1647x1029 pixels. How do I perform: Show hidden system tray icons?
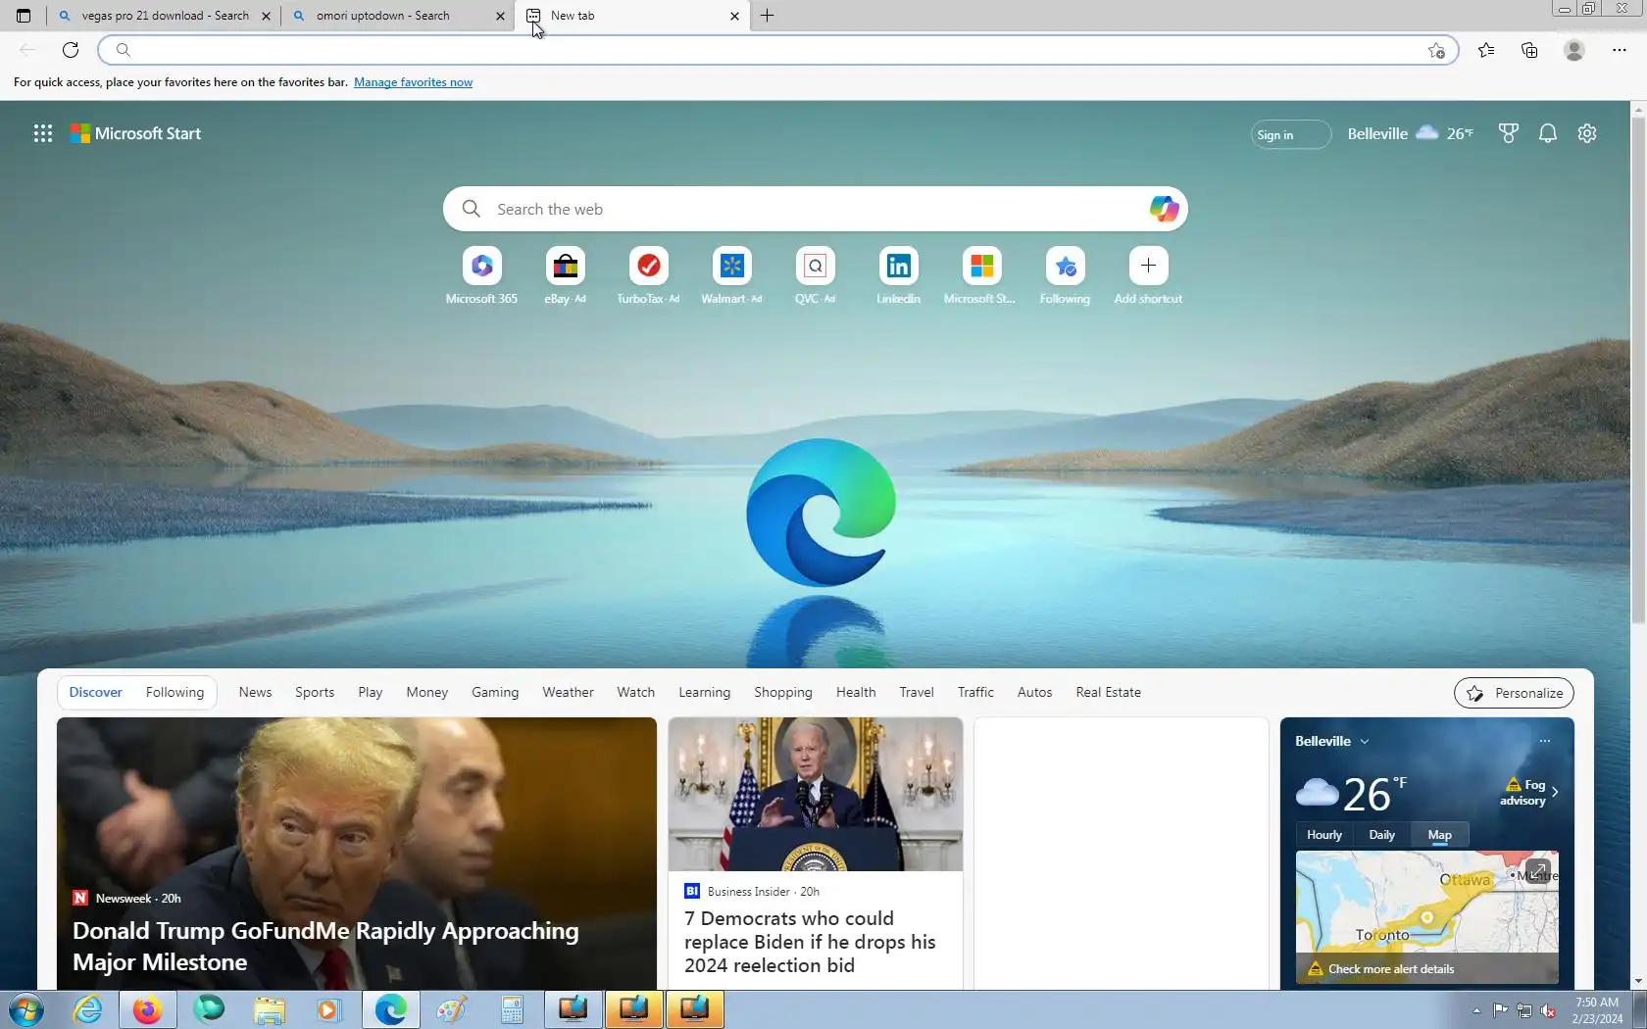click(x=1476, y=1010)
